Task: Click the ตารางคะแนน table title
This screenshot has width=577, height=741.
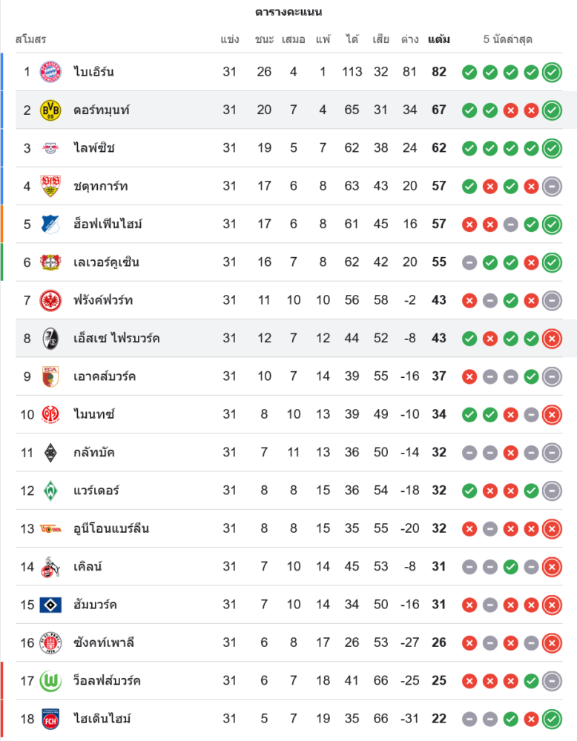Action: pos(288,12)
